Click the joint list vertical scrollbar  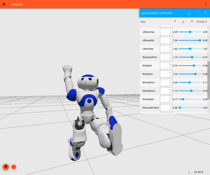click(x=209, y=80)
